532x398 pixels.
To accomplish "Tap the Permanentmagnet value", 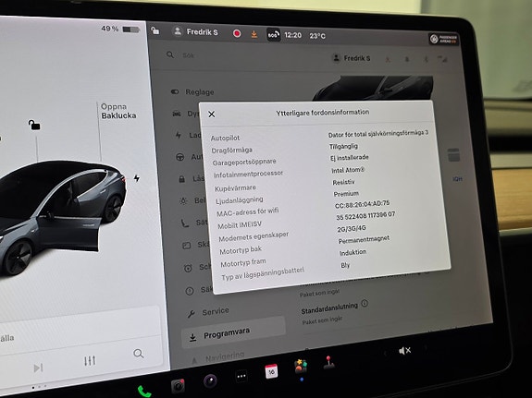I will (364, 240).
